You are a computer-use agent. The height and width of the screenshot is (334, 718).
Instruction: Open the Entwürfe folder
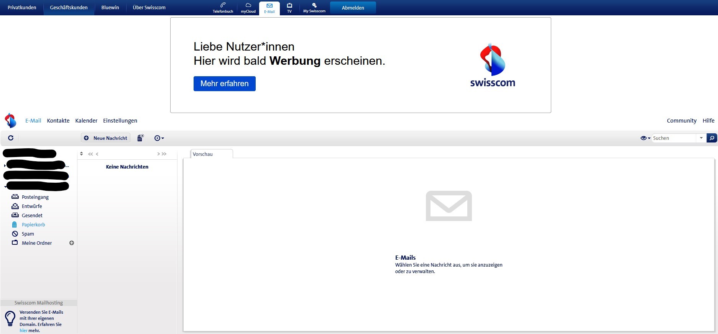(x=32, y=206)
